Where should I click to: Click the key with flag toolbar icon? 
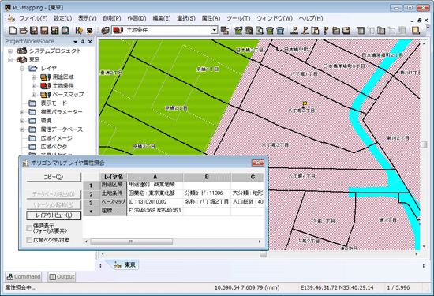[x=326, y=30]
